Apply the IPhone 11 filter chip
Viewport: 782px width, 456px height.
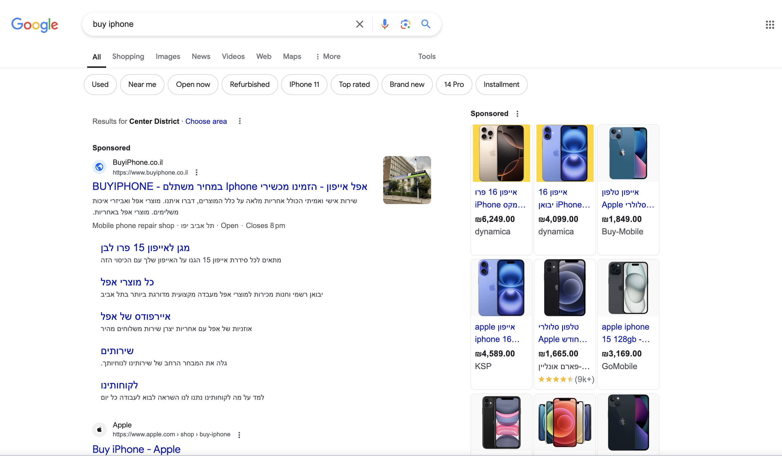(304, 85)
